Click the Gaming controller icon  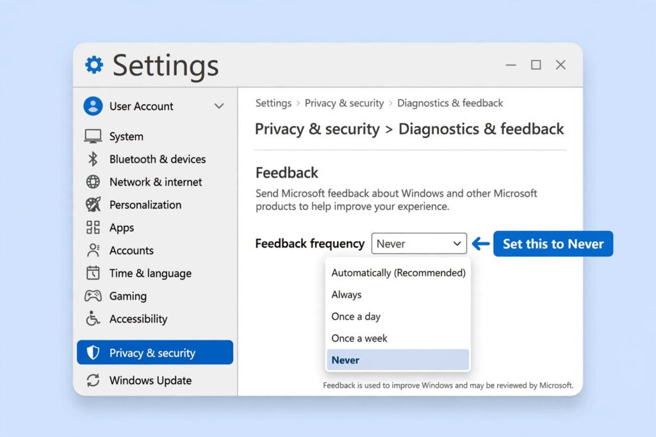tap(93, 296)
